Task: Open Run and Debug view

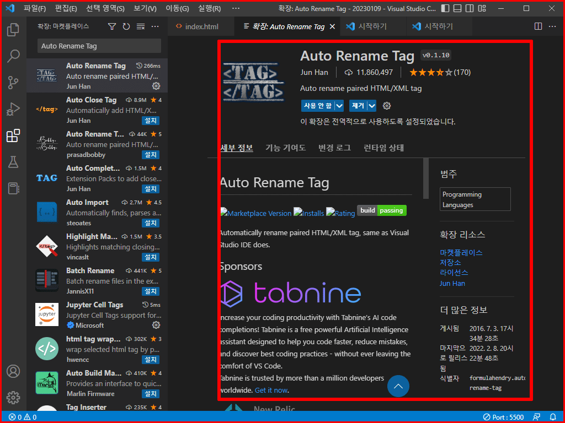Action: 13,109
